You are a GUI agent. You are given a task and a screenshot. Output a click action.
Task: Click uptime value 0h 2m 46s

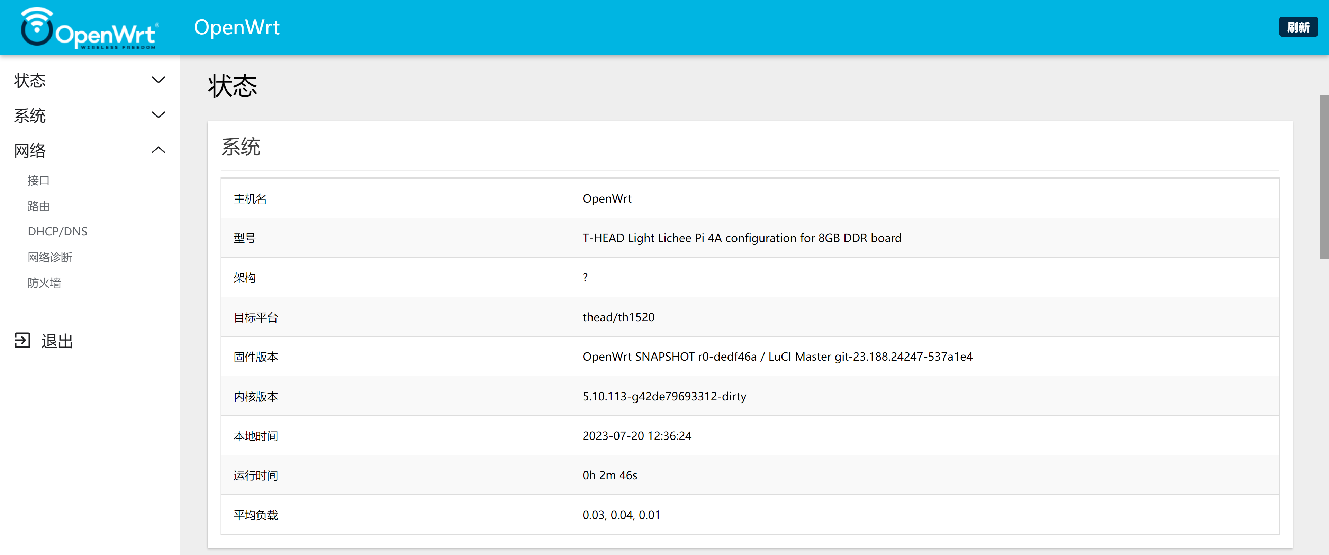pyautogui.click(x=610, y=475)
